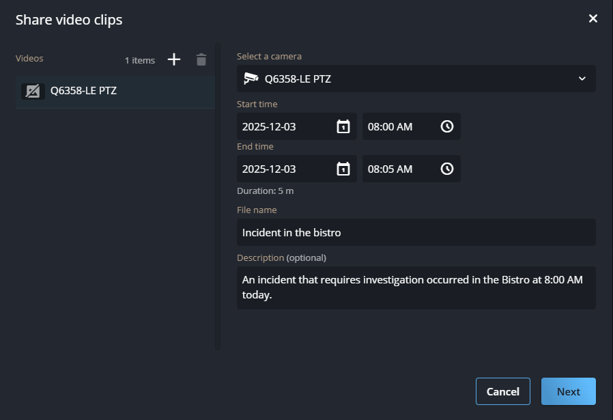Image resolution: width=613 pixels, height=420 pixels.
Task: Edit the file name Incident in the bistro
Action: pos(416,232)
